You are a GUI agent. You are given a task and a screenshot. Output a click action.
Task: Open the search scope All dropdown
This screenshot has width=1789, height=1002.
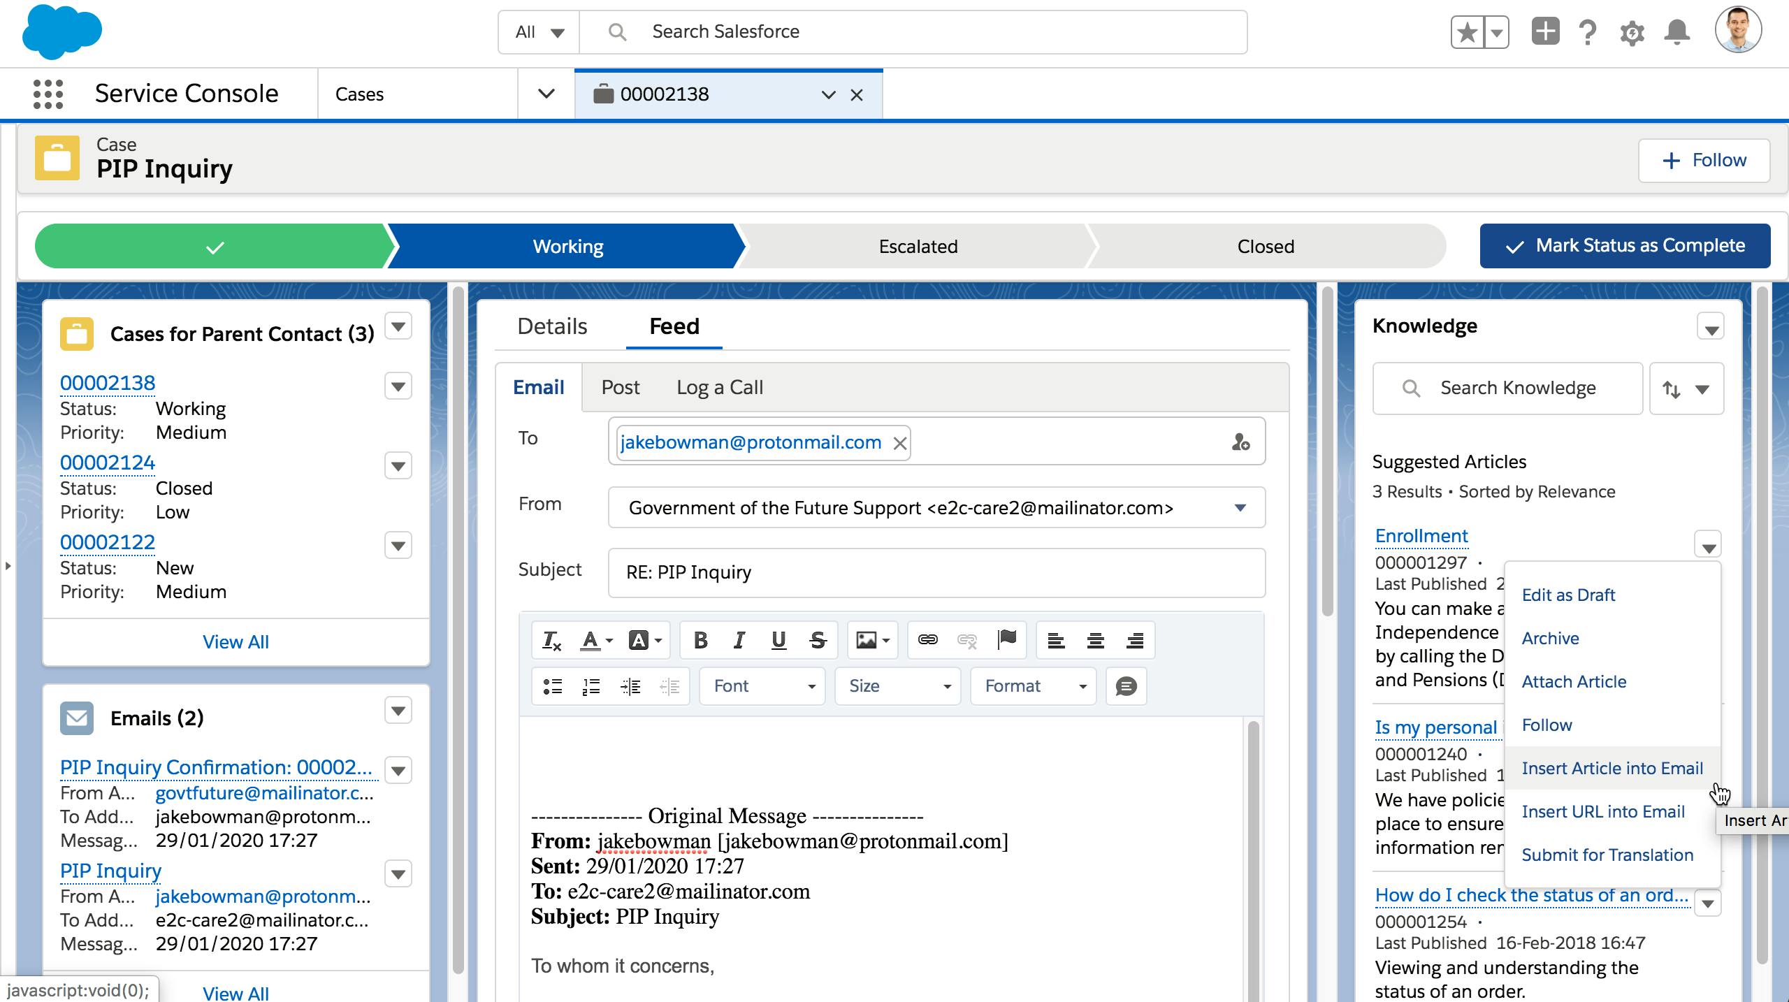click(x=537, y=31)
